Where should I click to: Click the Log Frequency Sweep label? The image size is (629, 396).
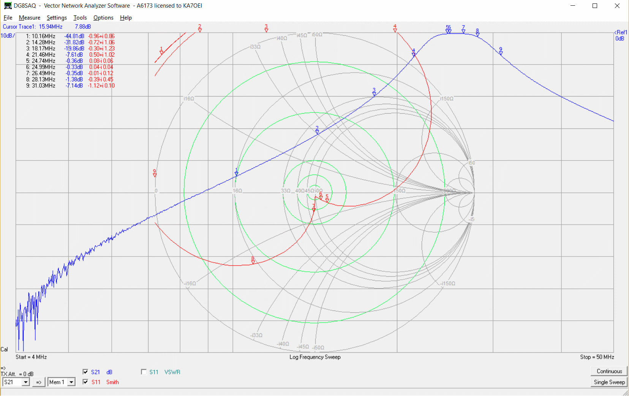(315, 357)
